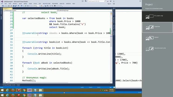The image size is (173, 97).
Task: Open the FILE menu
Action: [2, 4]
